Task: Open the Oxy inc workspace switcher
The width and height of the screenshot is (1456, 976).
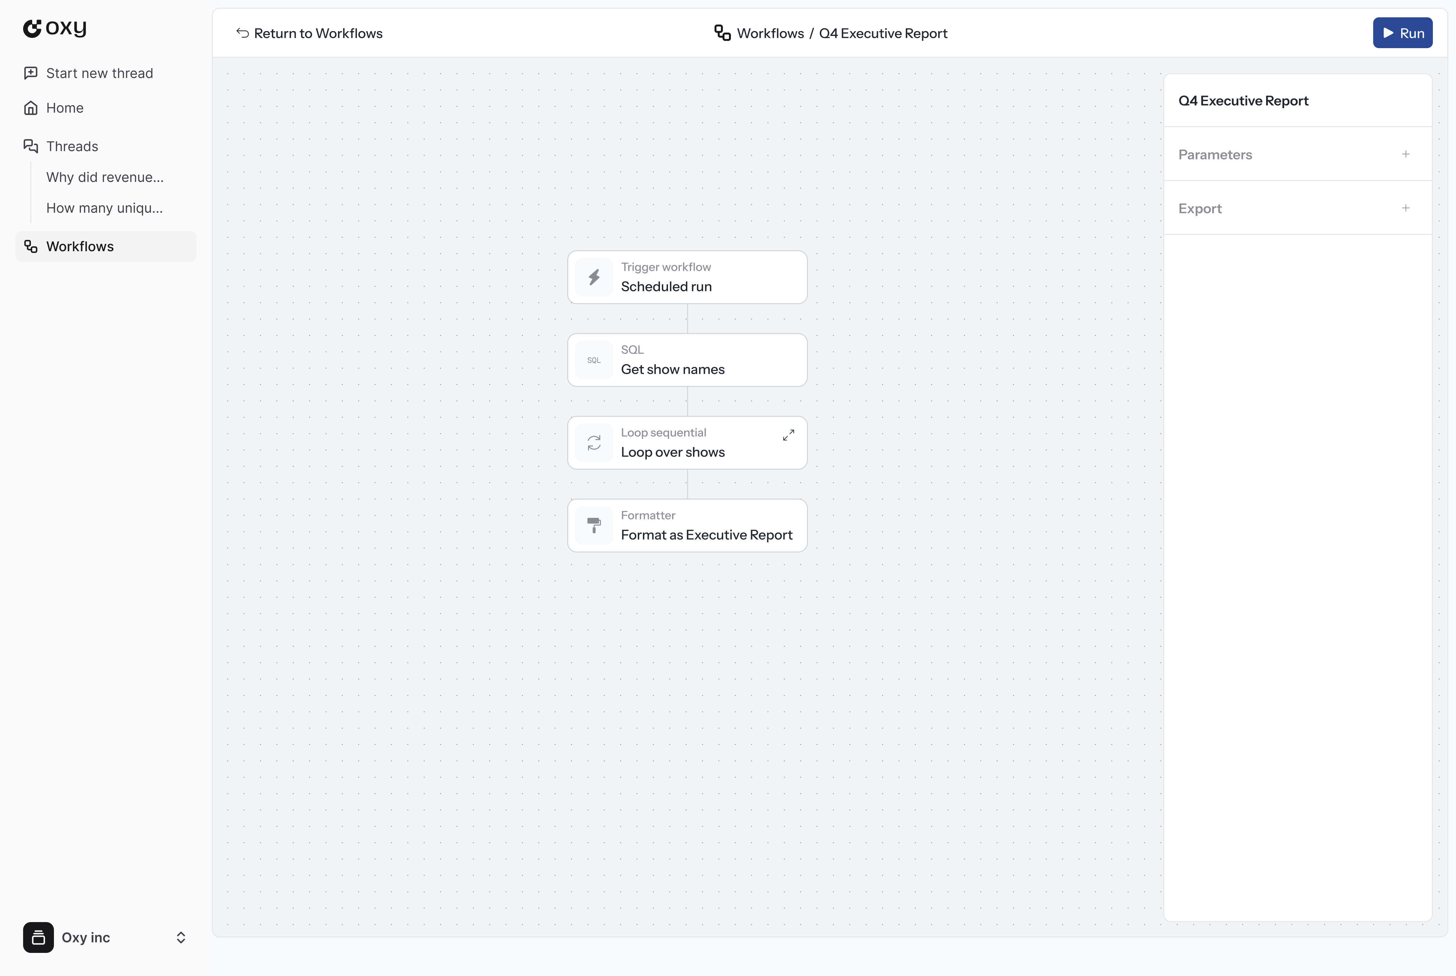Action: (181, 937)
